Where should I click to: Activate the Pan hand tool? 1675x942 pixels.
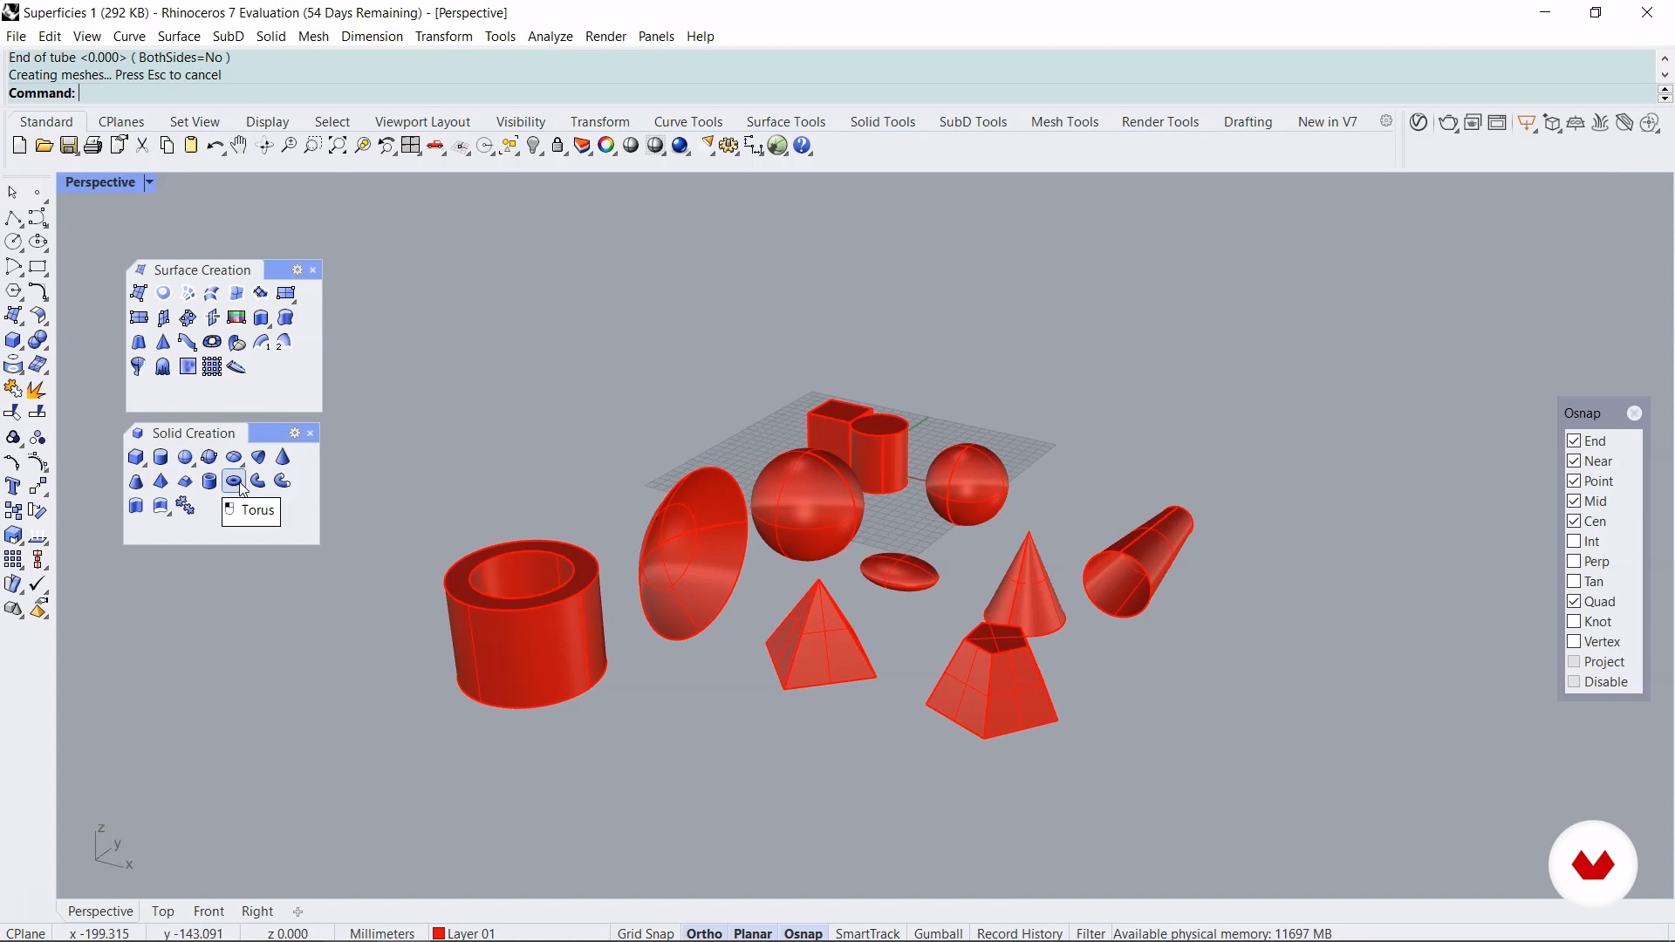click(x=239, y=146)
